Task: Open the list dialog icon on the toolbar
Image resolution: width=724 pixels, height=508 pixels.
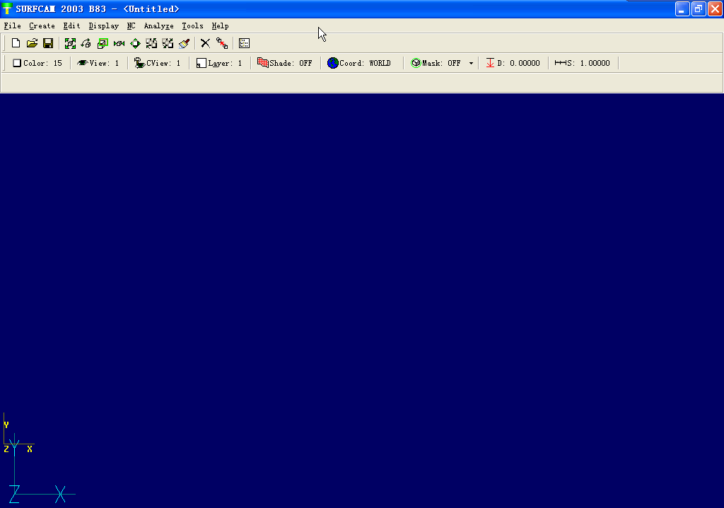Action: click(244, 43)
